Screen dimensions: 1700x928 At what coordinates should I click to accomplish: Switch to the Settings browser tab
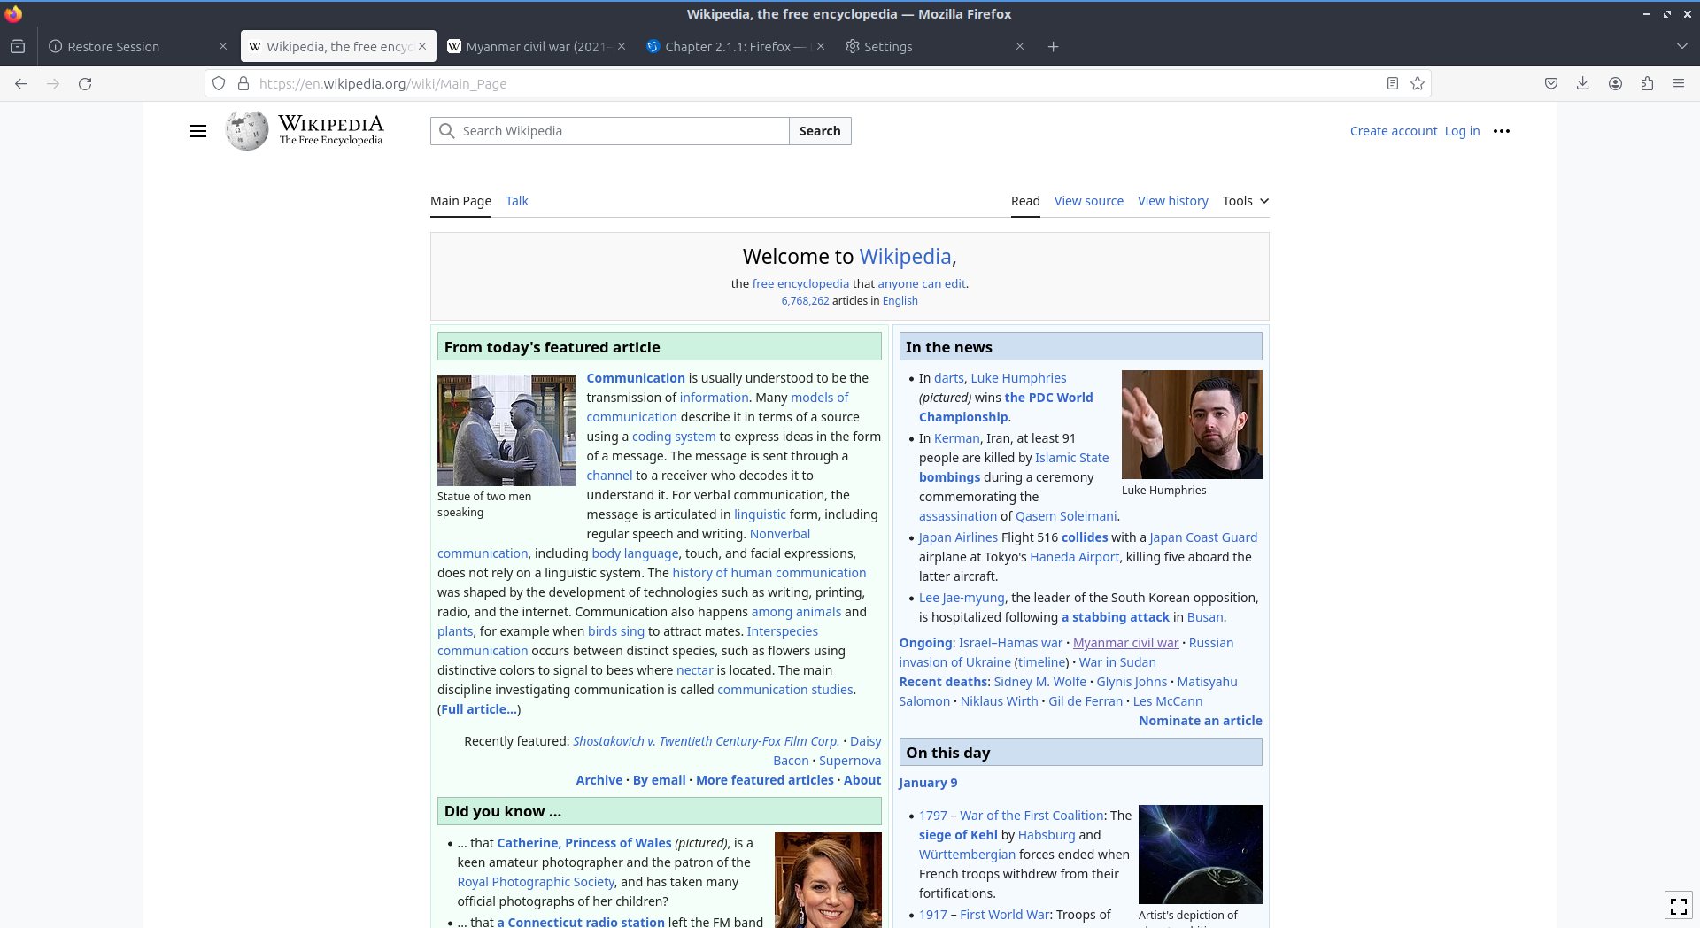(x=930, y=47)
